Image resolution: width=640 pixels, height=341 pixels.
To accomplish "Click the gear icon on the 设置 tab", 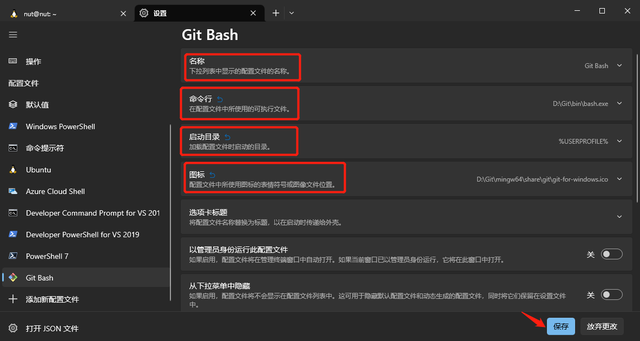I will pos(144,13).
